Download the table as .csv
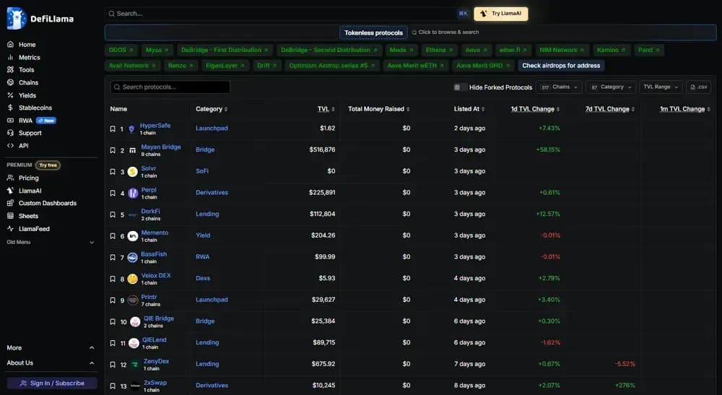722x395 pixels. pos(698,87)
